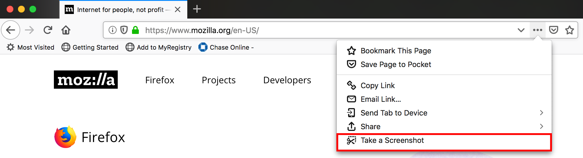Viewport: 583px width, 158px height.
Task: Open the Projects navigation link
Action: (219, 80)
